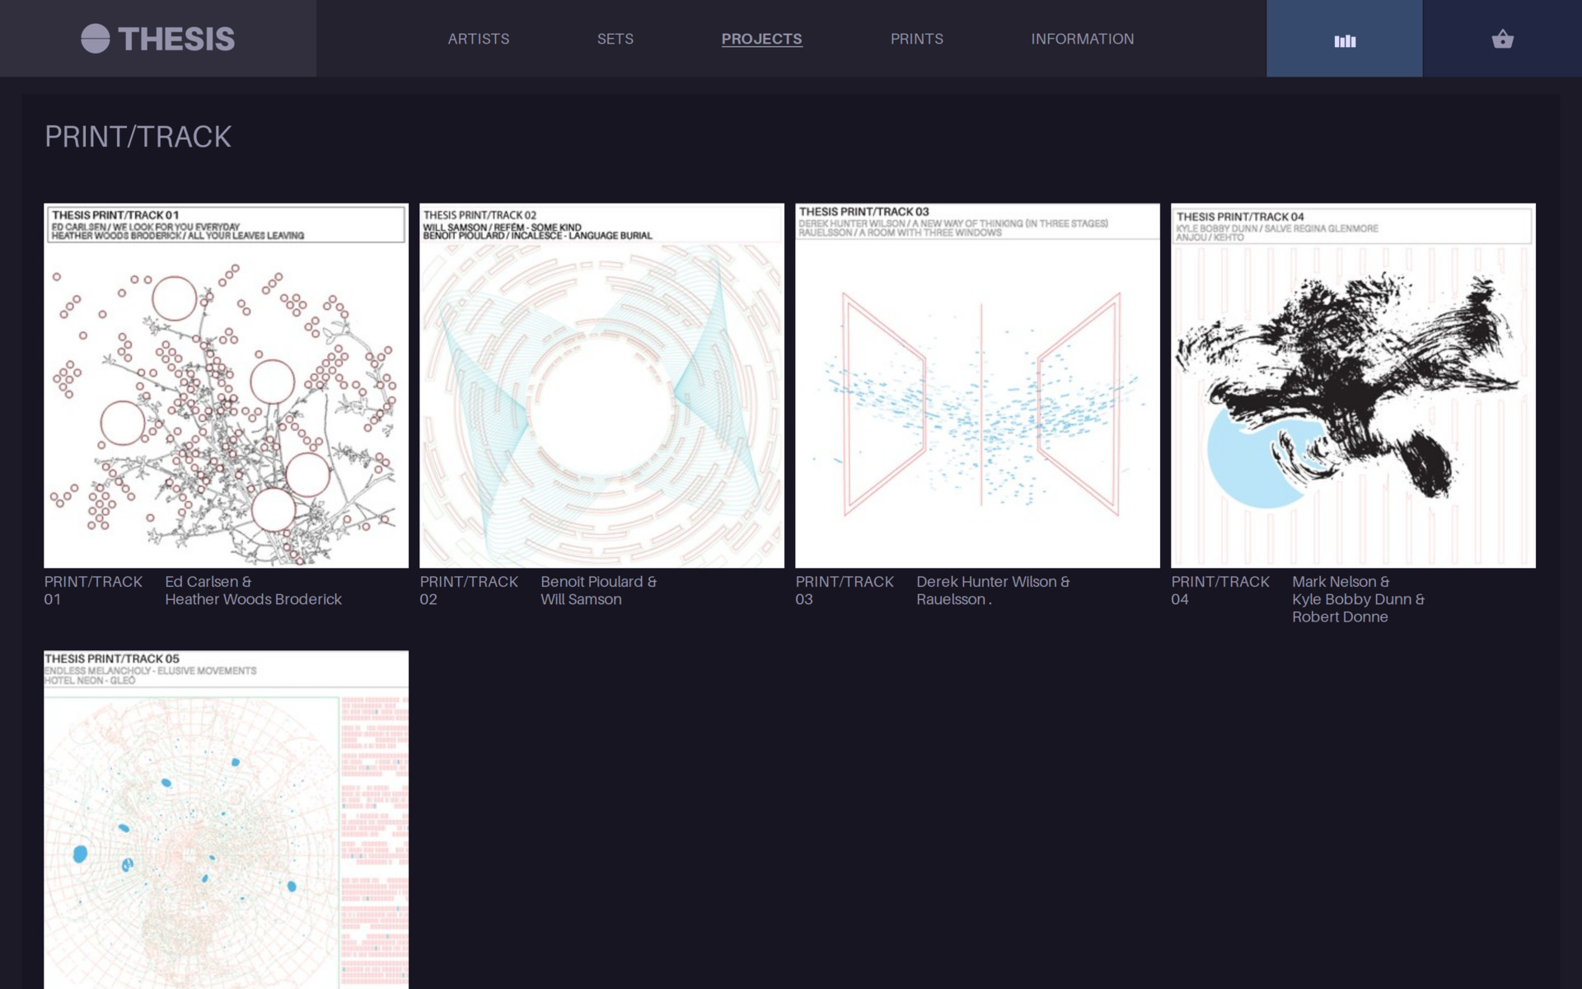
Task: Select the PROJECTS navigation item
Action: tap(761, 39)
